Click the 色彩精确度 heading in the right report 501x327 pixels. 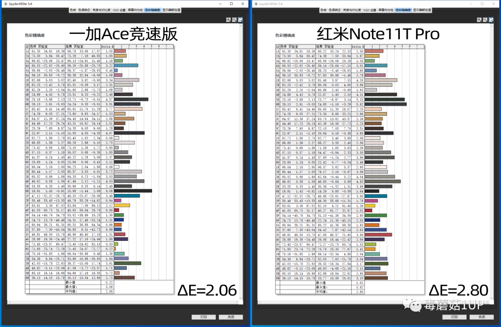tap(285, 35)
